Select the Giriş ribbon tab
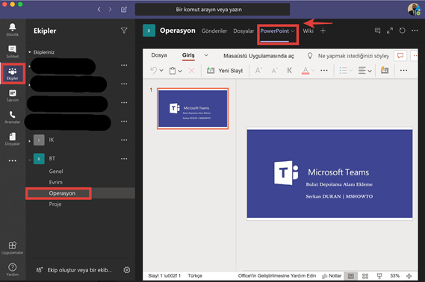The width and height of the screenshot is (425, 282). (188, 55)
